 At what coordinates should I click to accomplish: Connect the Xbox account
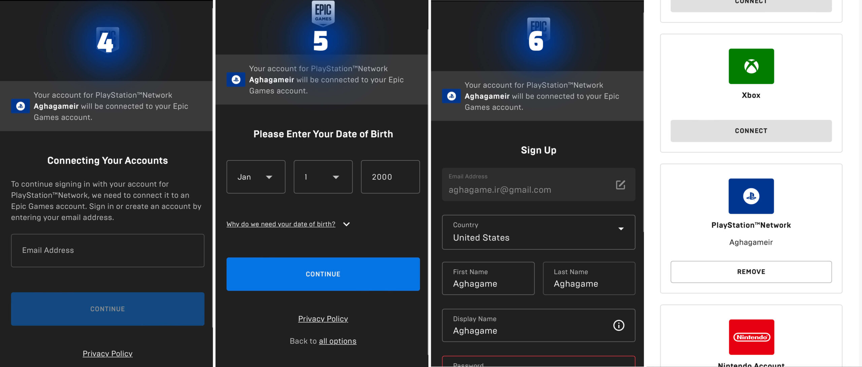pos(751,131)
